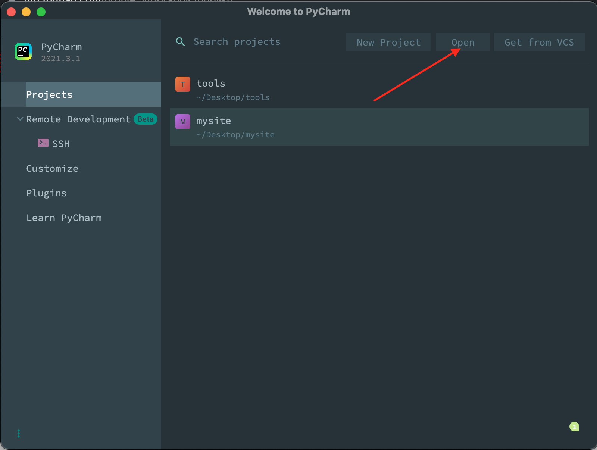Close the window with red button
597x450 pixels.
11,12
